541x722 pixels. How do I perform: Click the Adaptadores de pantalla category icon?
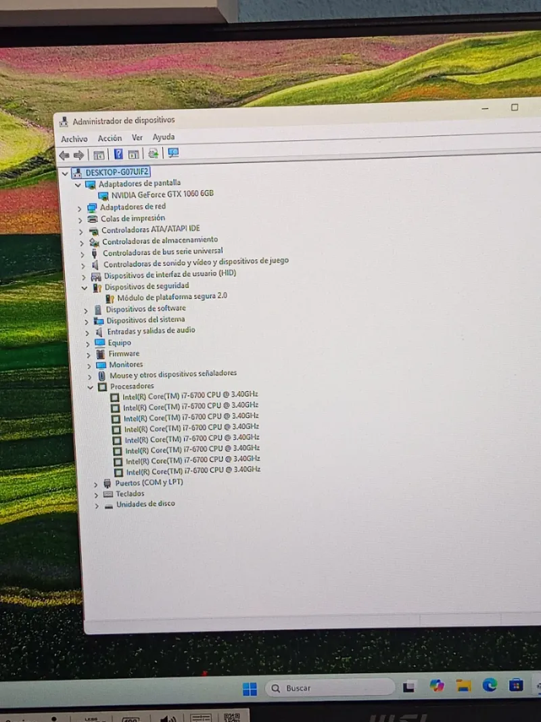[90, 185]
